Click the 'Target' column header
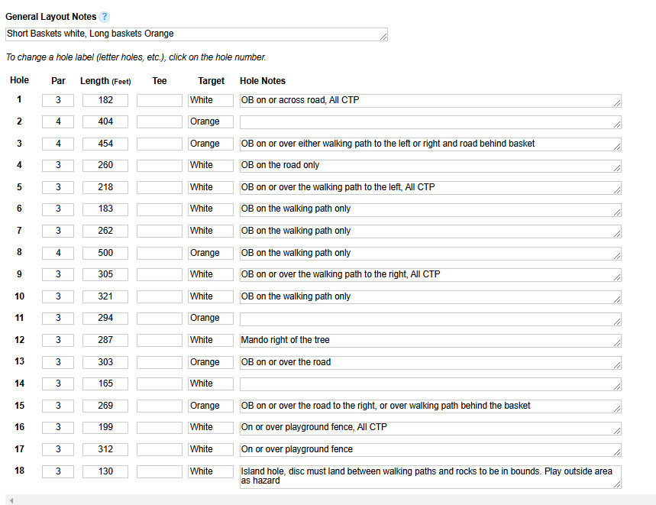This screenshot has height=505, width=656. (x=211, y=81)
